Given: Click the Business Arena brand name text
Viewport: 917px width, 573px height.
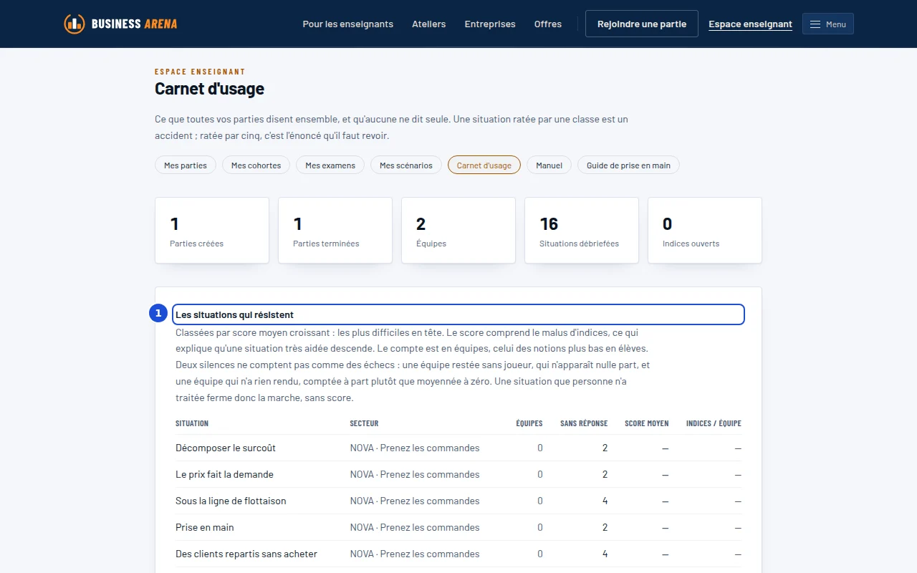Looking at the screenshot, I should (x=134, y=24).
